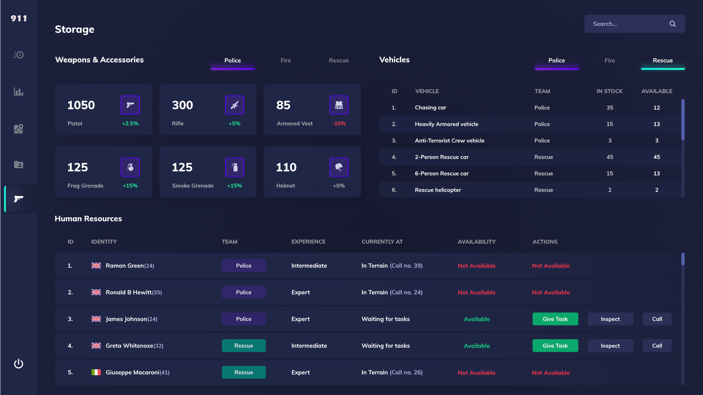The height and width of the screenshot is (395, 703).
Task: Click the ID/personnel badge icon in sidebar
Action: pyautogui.click(x=18, y=165)
